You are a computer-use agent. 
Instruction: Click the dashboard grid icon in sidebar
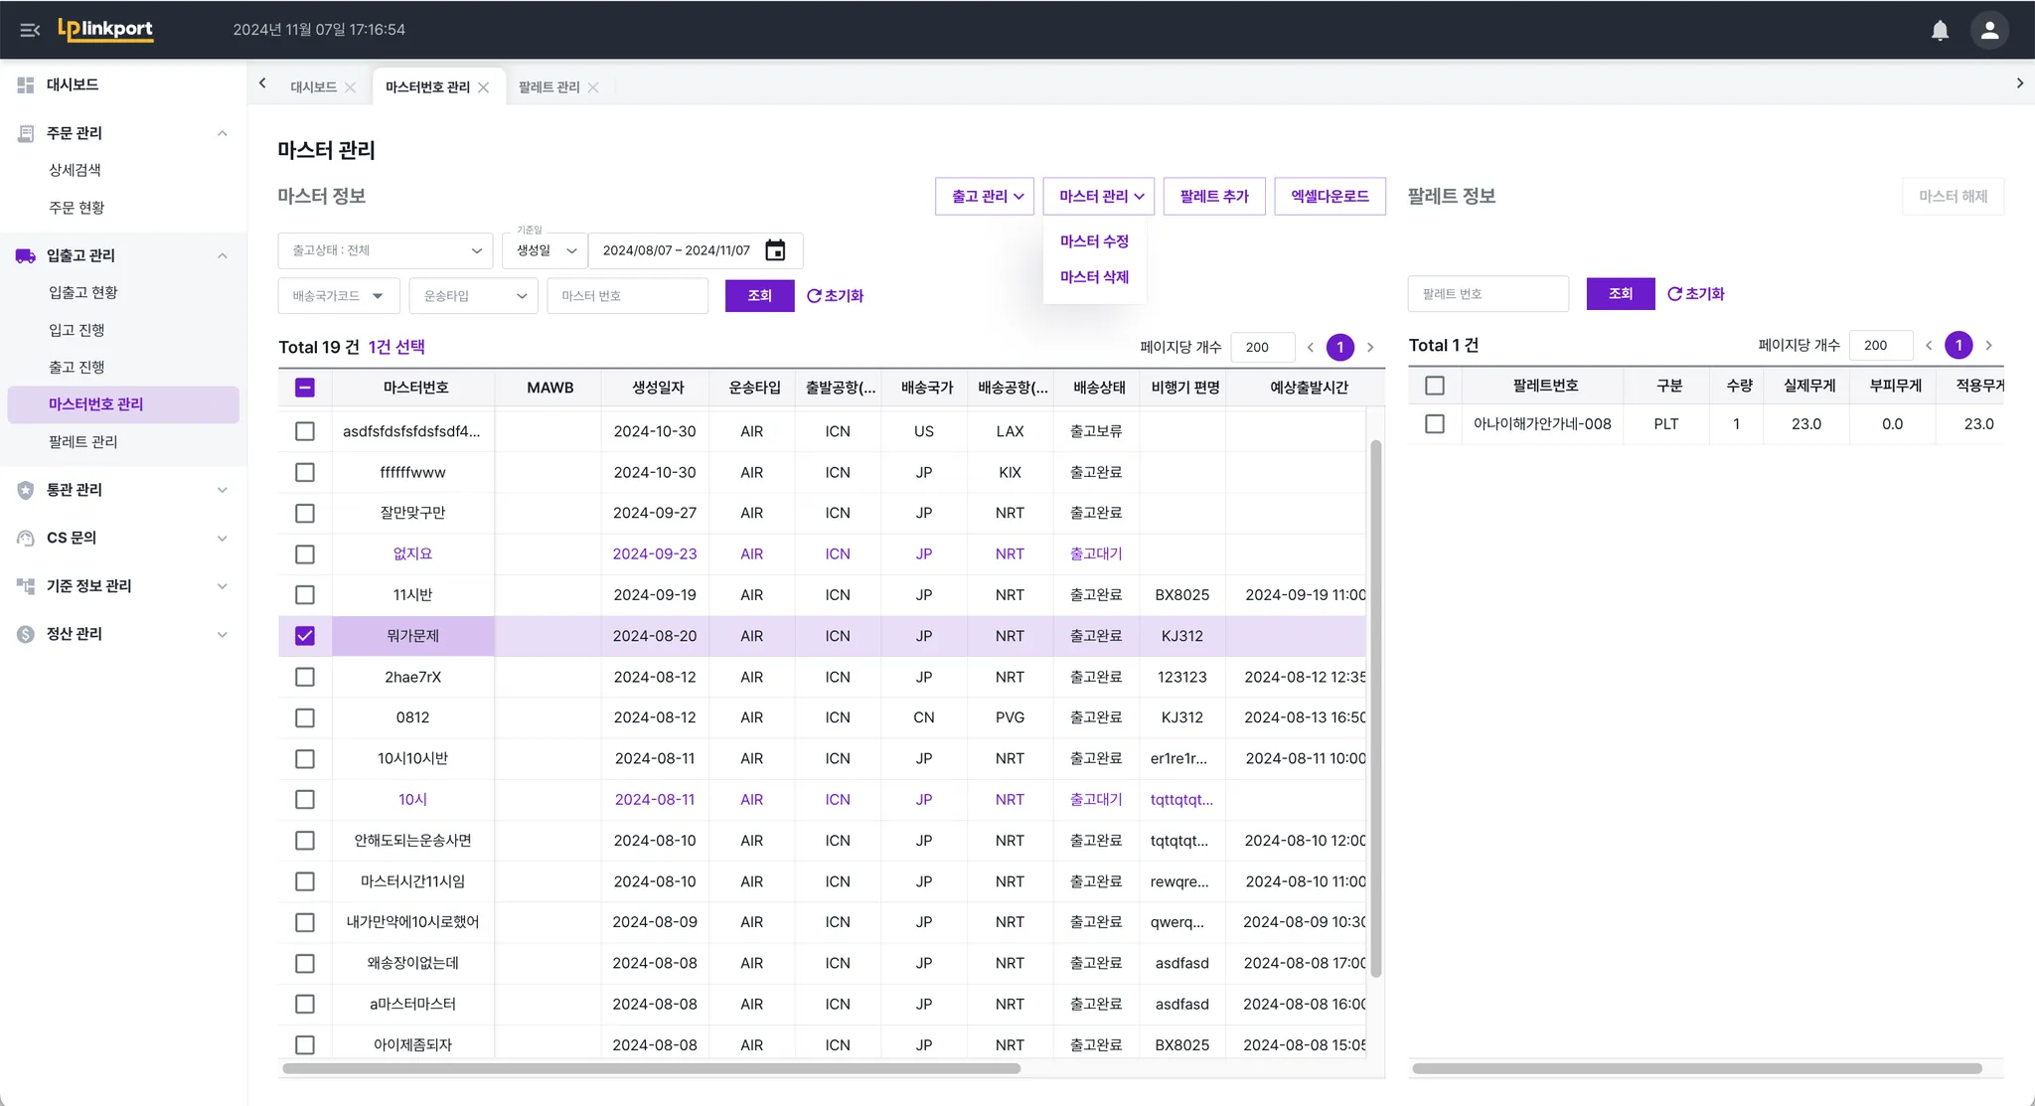26,85
